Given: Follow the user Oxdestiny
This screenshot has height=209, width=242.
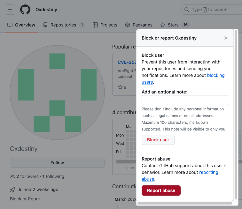Looking at the screenshot, I should (57, 163).
